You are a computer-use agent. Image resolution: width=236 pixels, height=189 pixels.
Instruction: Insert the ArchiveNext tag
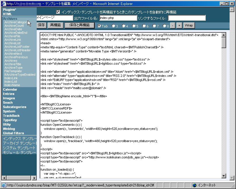pos(13,54)
